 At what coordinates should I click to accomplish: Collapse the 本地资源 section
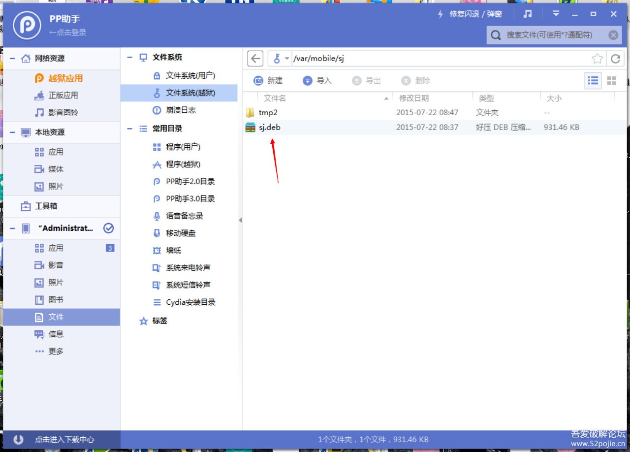point(12,132)
